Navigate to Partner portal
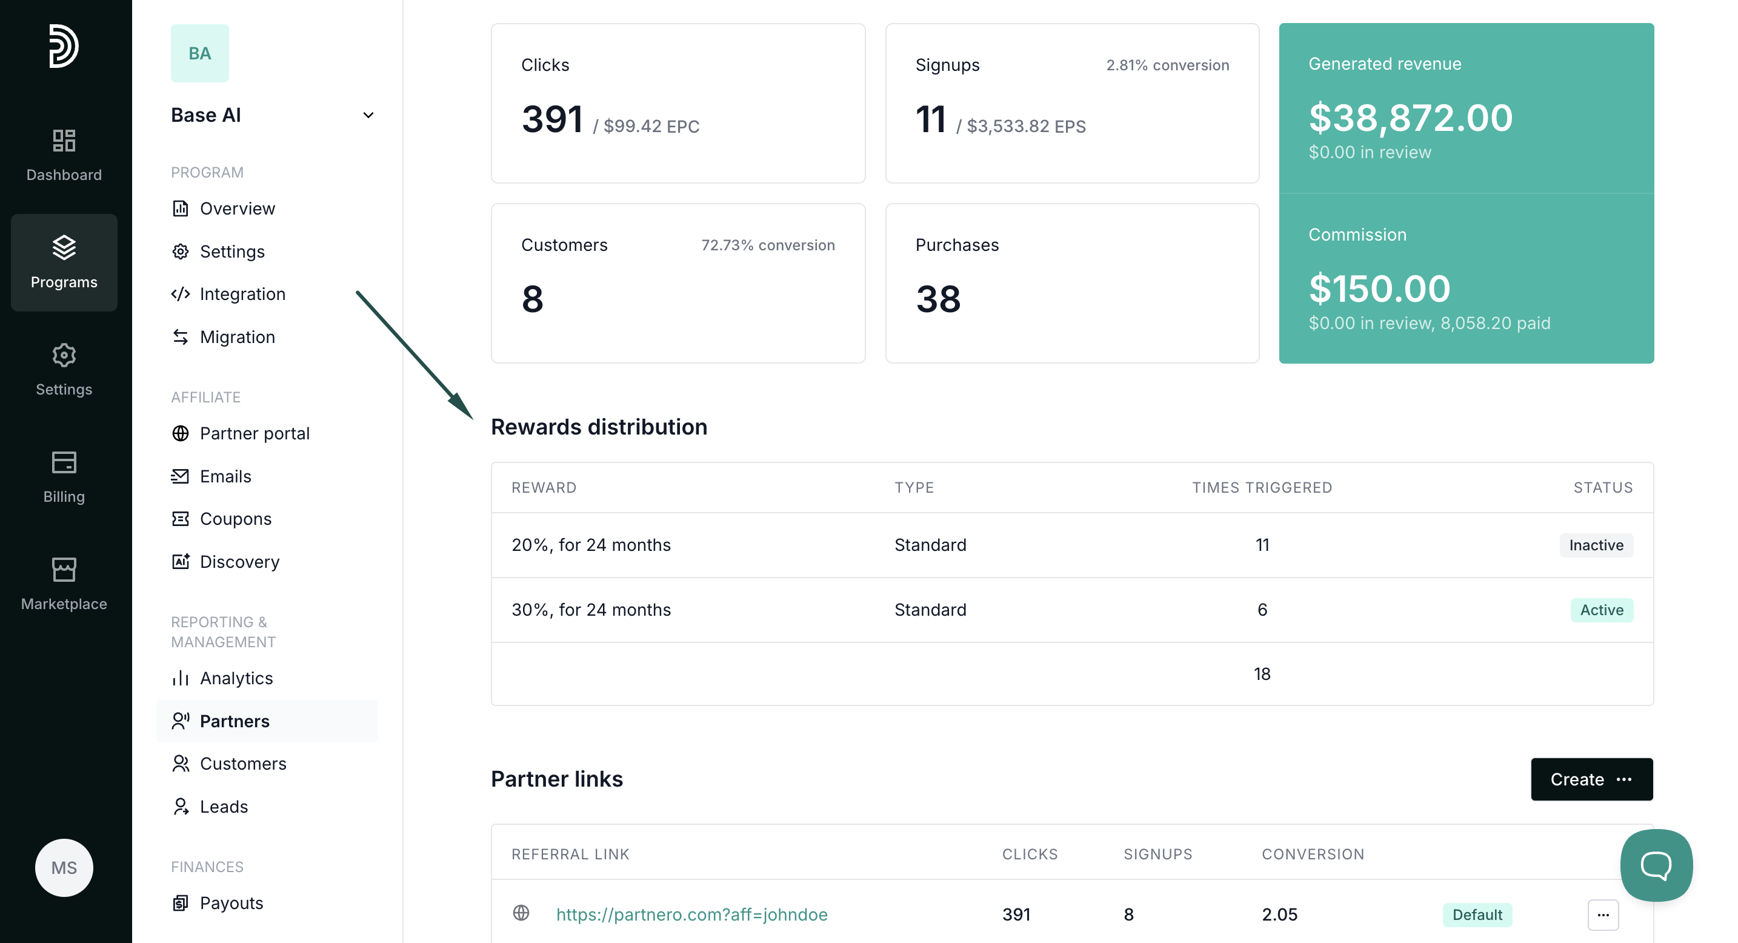Image resolution: width=1738 pixels, height=943 pixels. coord(255,433)
